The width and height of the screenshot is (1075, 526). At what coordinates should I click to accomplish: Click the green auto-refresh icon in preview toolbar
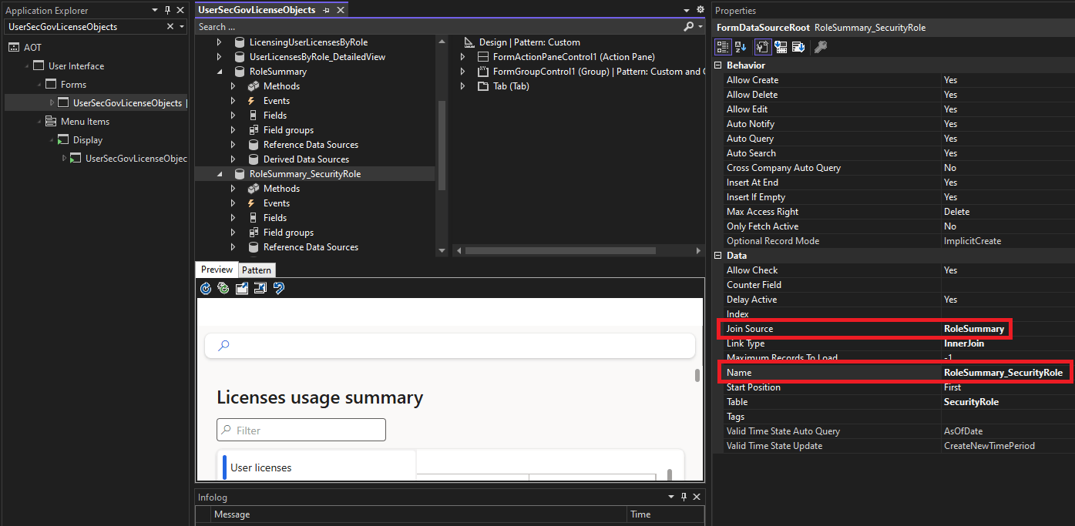(223, 288)
